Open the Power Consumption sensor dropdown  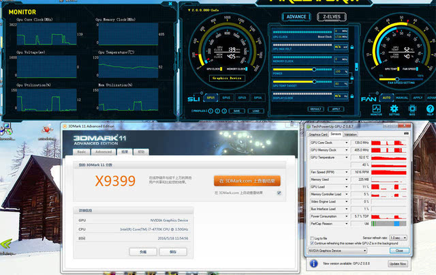[347, 216]
